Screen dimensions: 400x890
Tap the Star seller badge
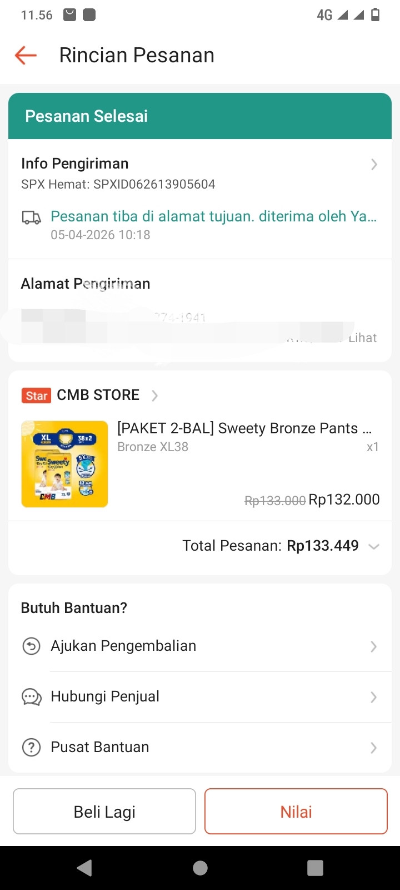click(x=37, y=395)
